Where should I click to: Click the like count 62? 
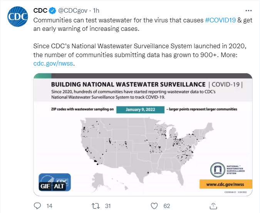[167, 206]
